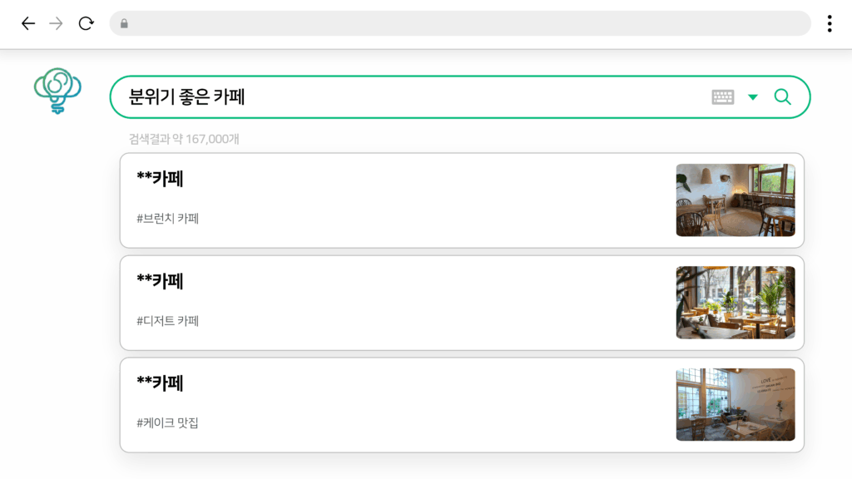Screen dimensions: 852x479
Task: Click the green cloud logo
Action: (x=57, y=90)
